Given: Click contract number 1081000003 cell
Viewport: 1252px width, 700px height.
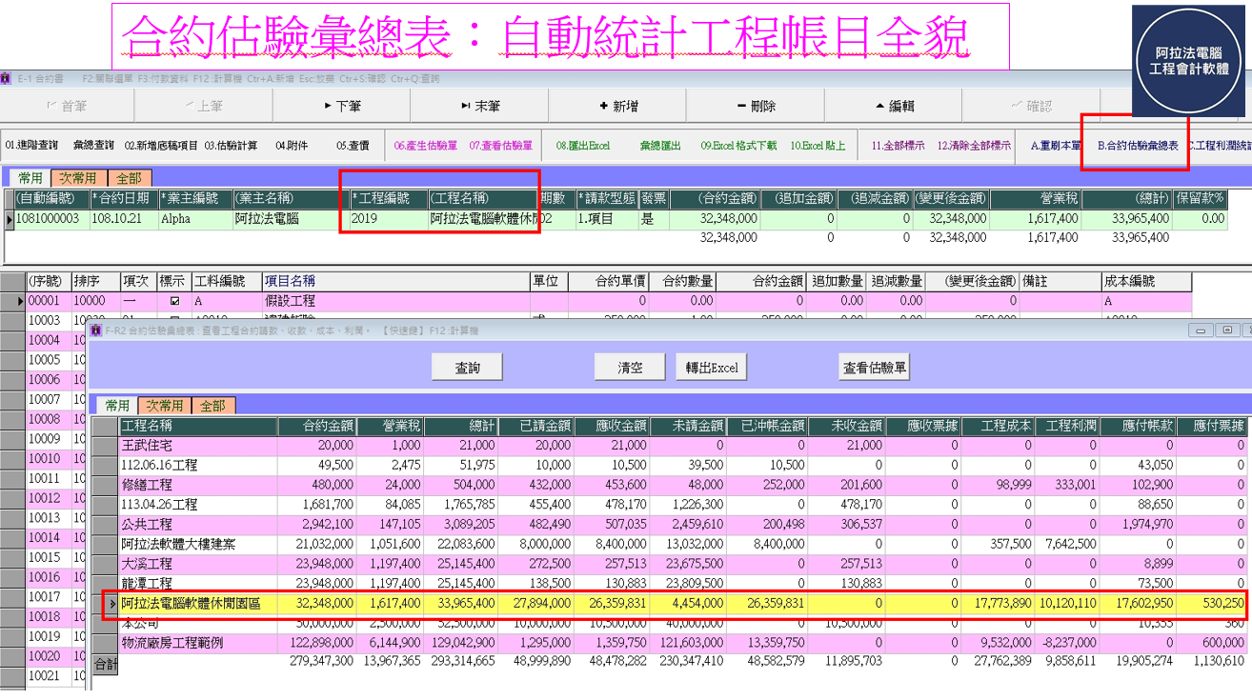Looking at the screenshot, I should tap(53, 219).
